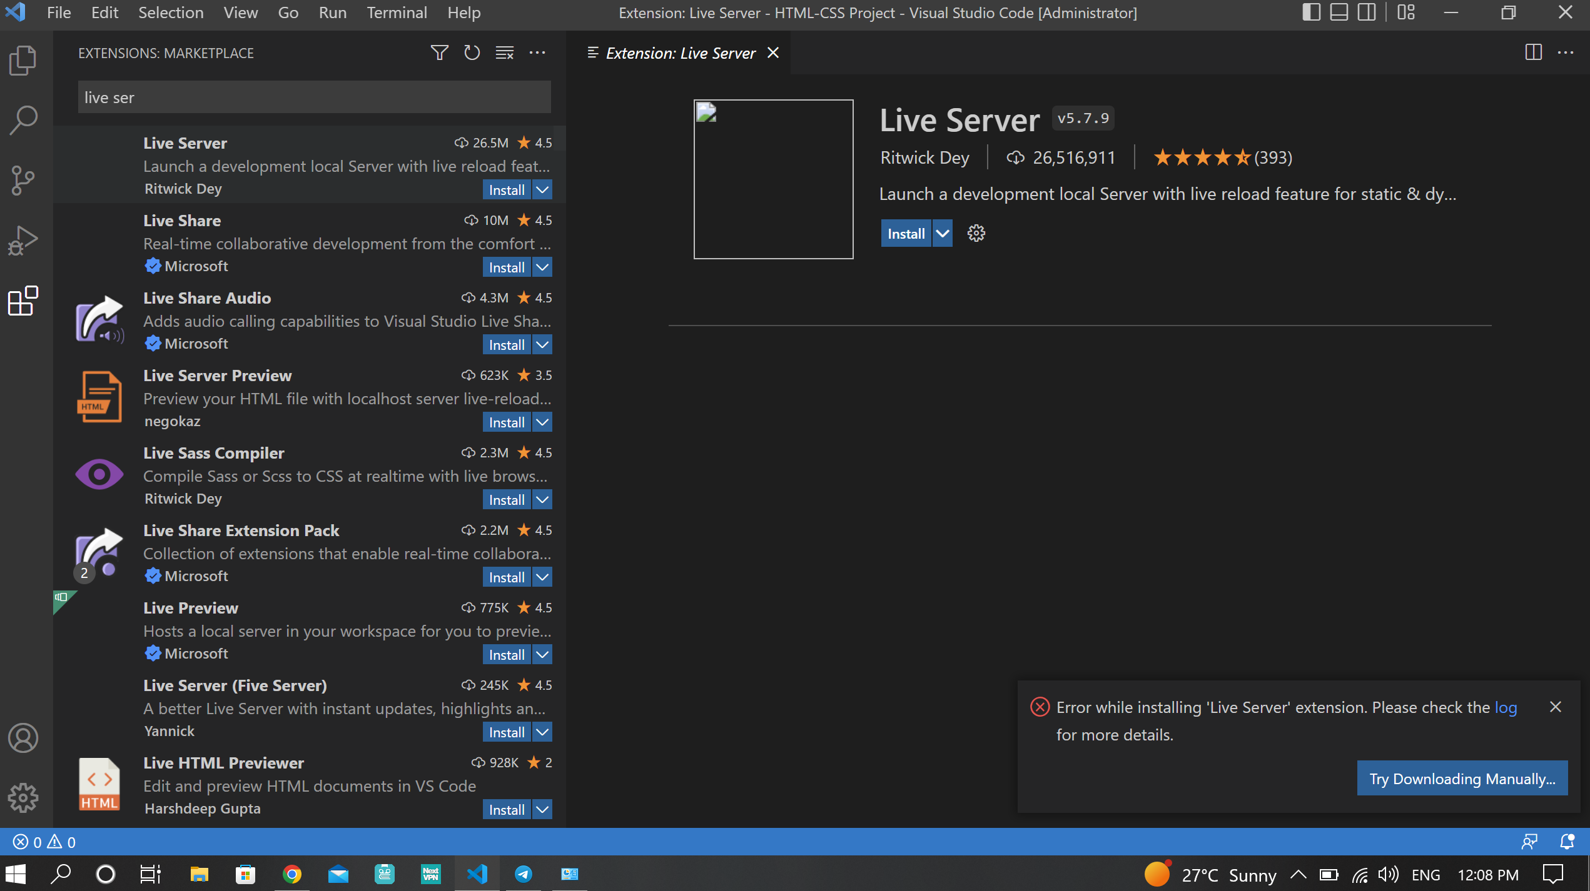Open the Search view in activity bar
This screenshot has width=1590, height=891.
click(23, 120)
